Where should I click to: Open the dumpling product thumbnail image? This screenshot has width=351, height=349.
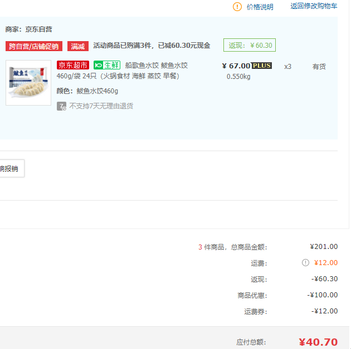(28, 83)
